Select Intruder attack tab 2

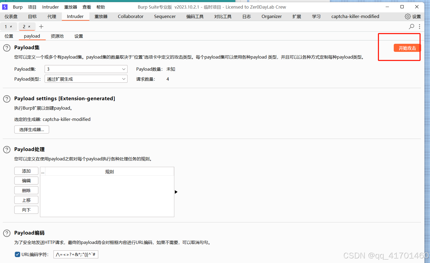click(x=24, y=27)
